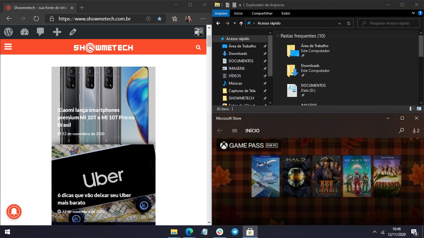Click the pencil edit icon in admin bar
This screenshot has width=424, height=238.
pyautogui.click(x=73, y=32)
